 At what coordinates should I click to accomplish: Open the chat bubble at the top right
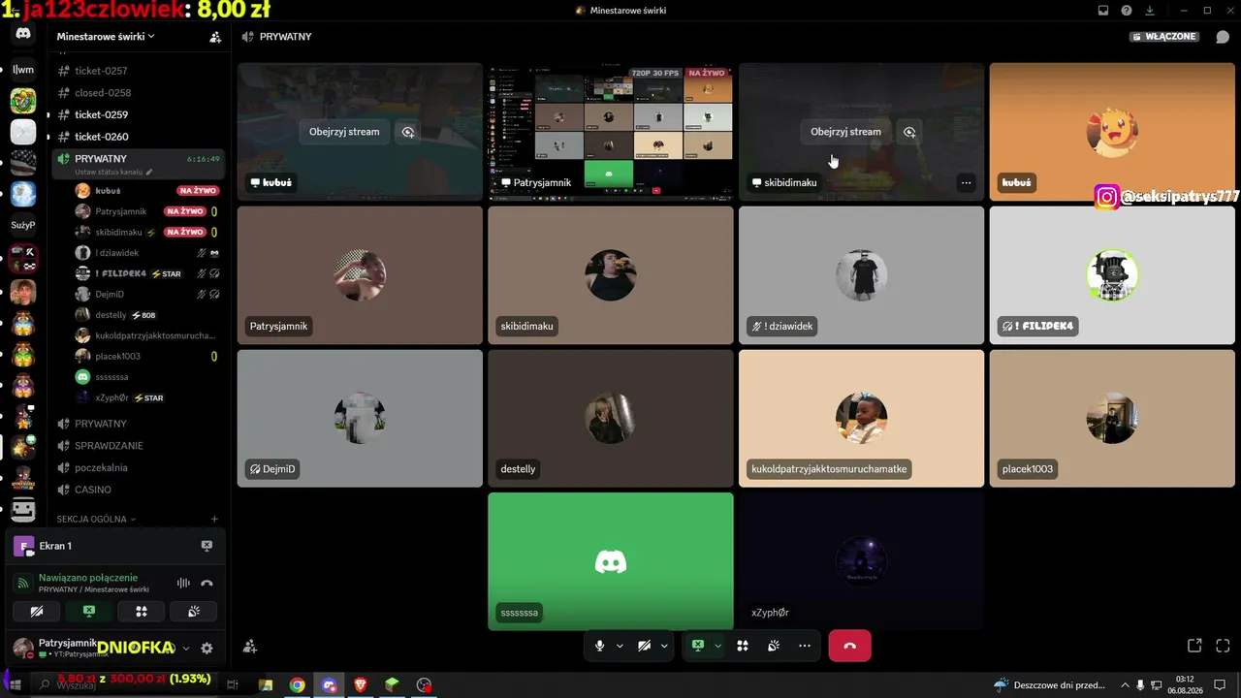[x=1223, y=37]
